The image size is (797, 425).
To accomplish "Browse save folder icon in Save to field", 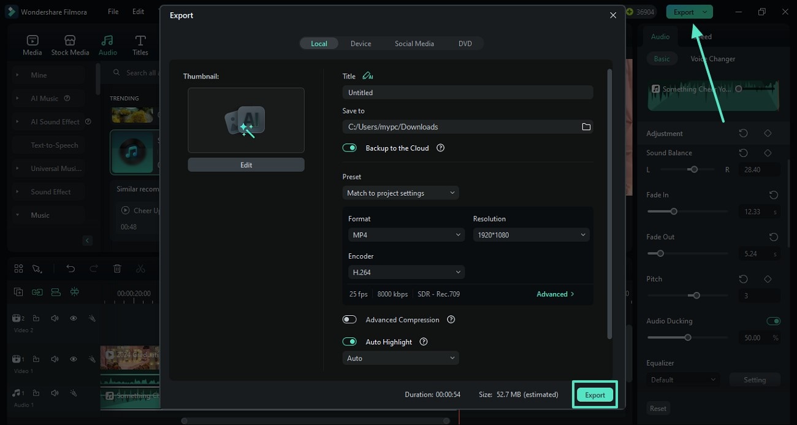I will (586, 127).
